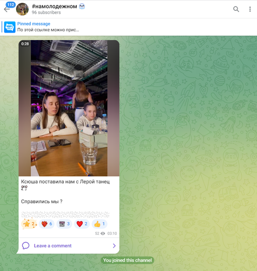The height and width of the screenshot is (271, 257).
Task: Click the '96 subscribers' label
Action: click(46, 12)
